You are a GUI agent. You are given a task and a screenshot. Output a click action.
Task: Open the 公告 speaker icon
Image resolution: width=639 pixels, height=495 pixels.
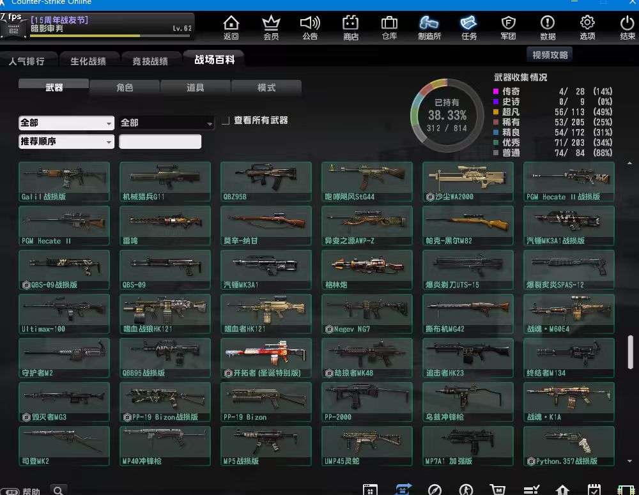310,27
